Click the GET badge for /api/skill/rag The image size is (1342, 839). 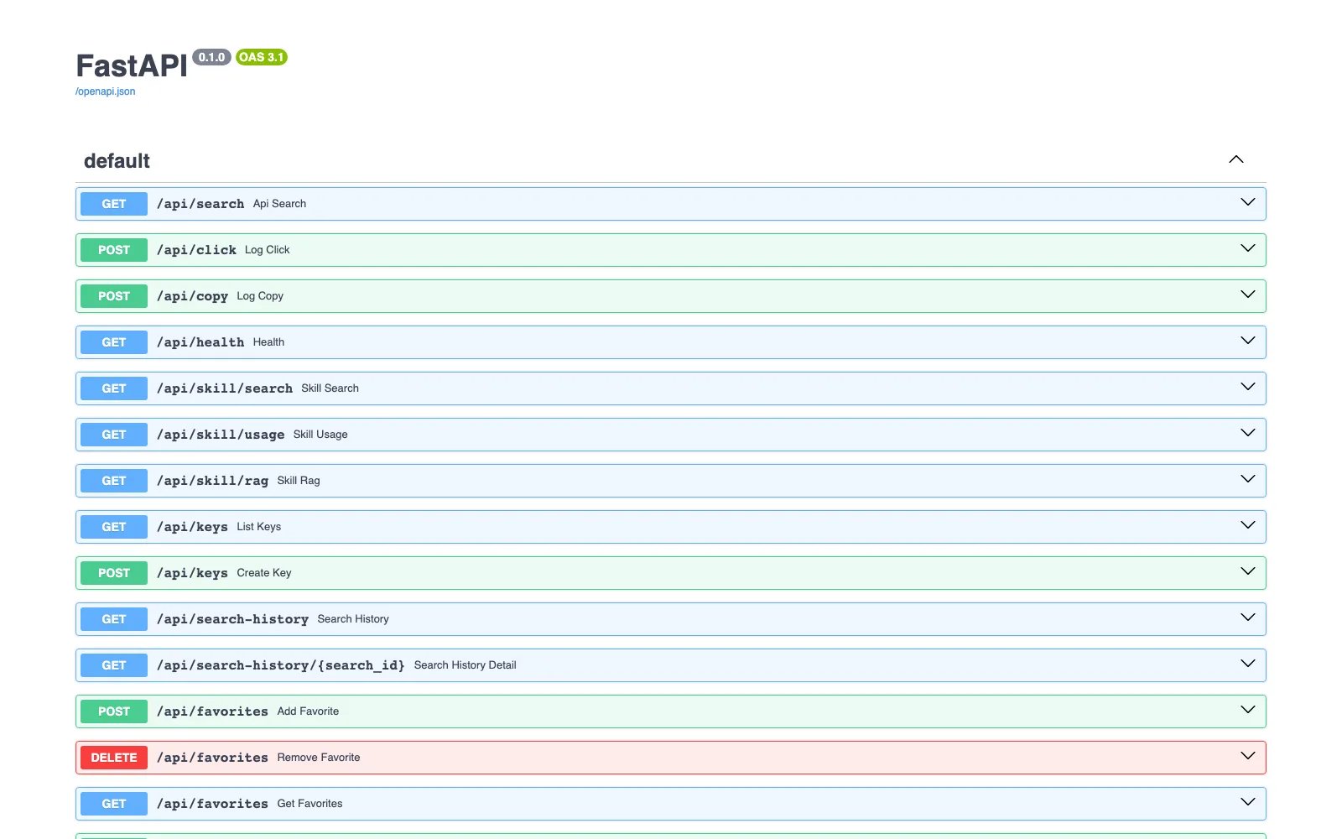pos(114,481)
